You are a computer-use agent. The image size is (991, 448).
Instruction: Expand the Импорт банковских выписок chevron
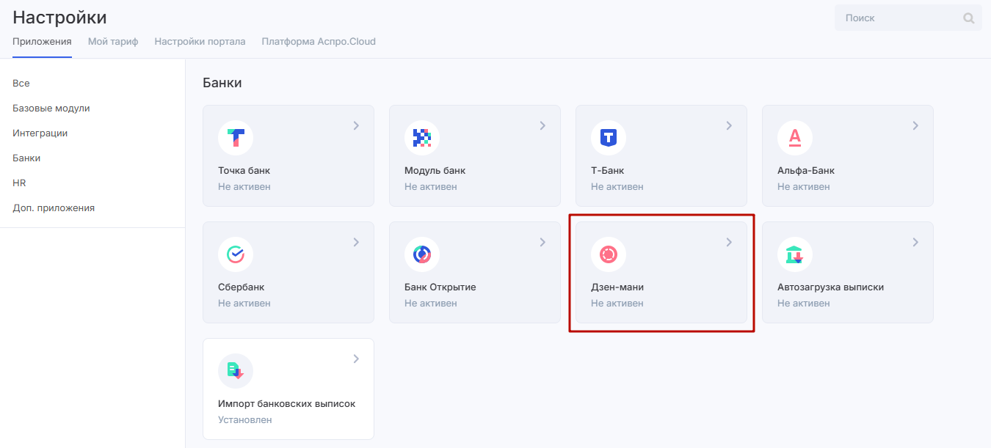click(356, 359)
